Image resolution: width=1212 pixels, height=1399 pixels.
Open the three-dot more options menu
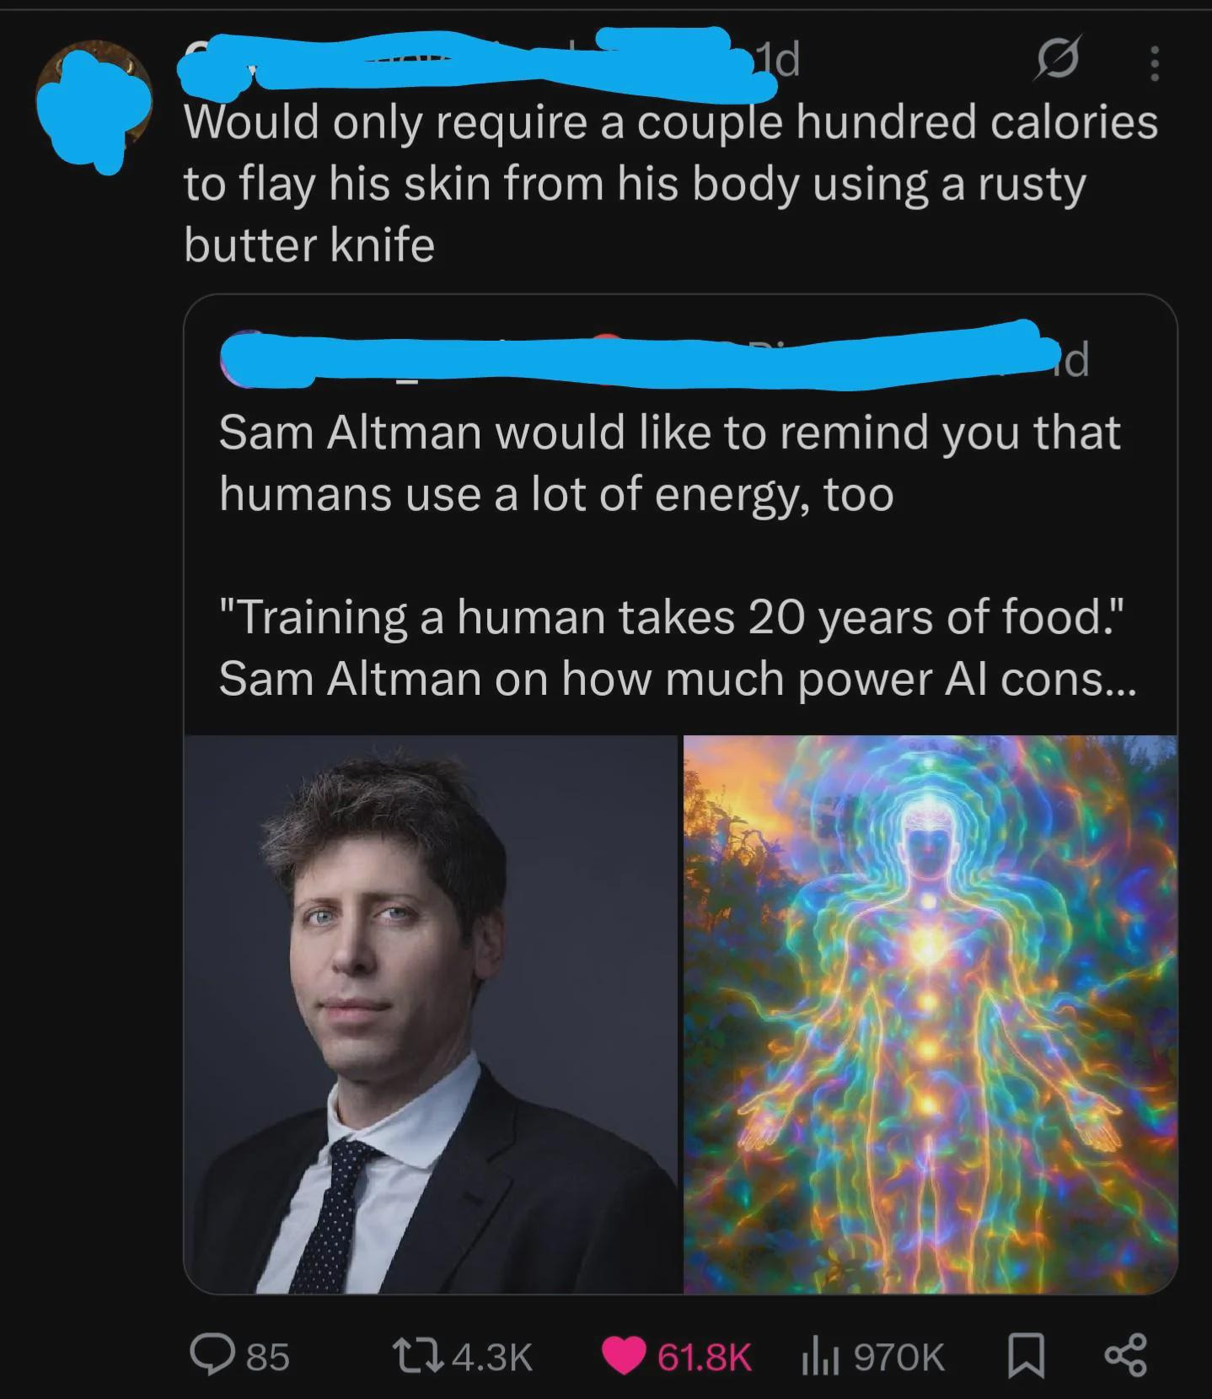(x=1155, y=63)
